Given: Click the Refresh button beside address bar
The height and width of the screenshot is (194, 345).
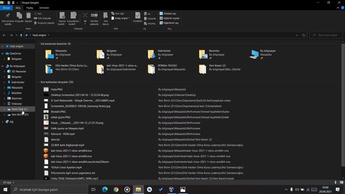Looking at the screenshot, I should (303, 35).
